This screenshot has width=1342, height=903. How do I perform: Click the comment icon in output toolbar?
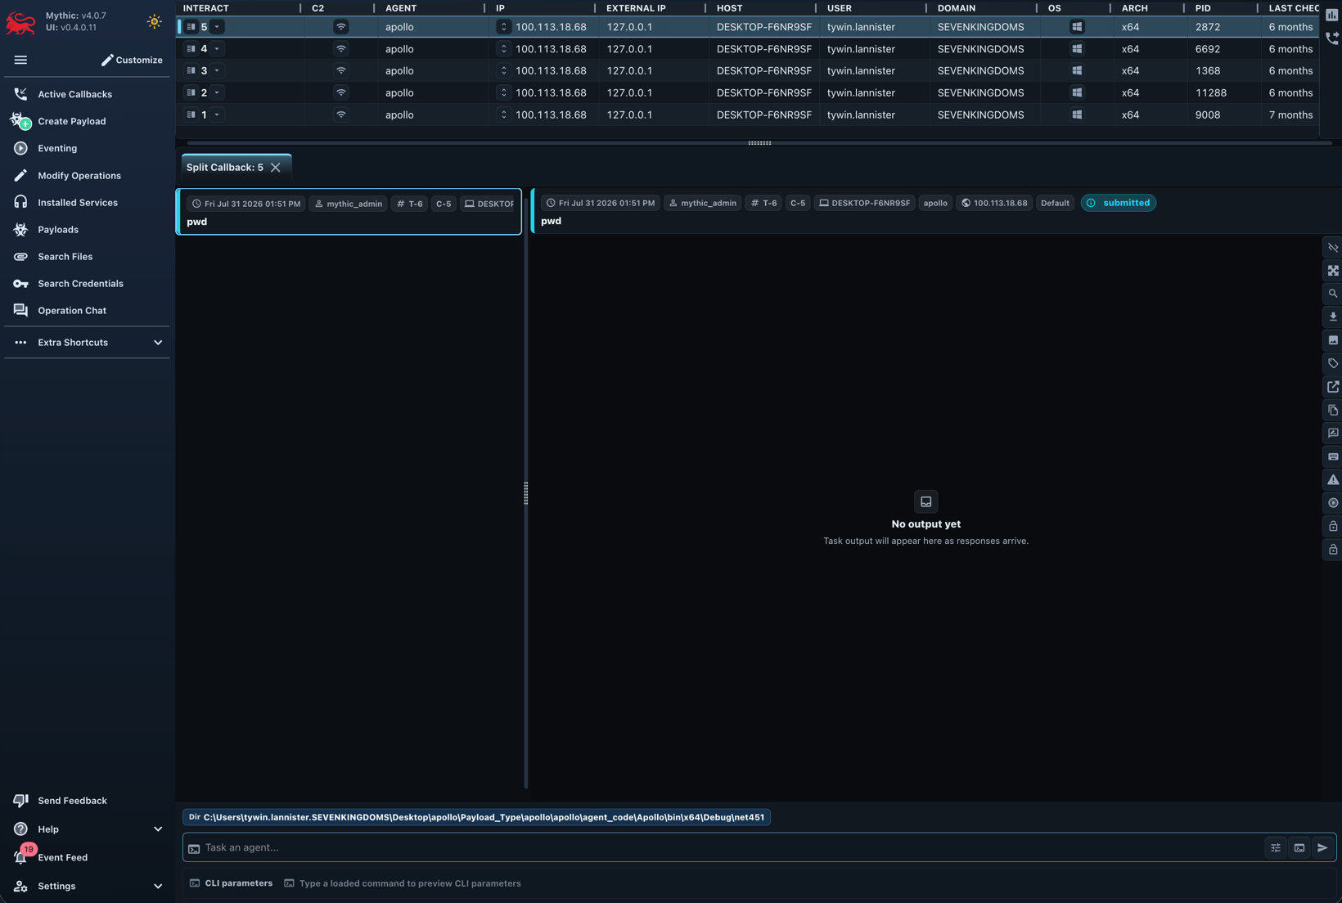[1333, 433]
